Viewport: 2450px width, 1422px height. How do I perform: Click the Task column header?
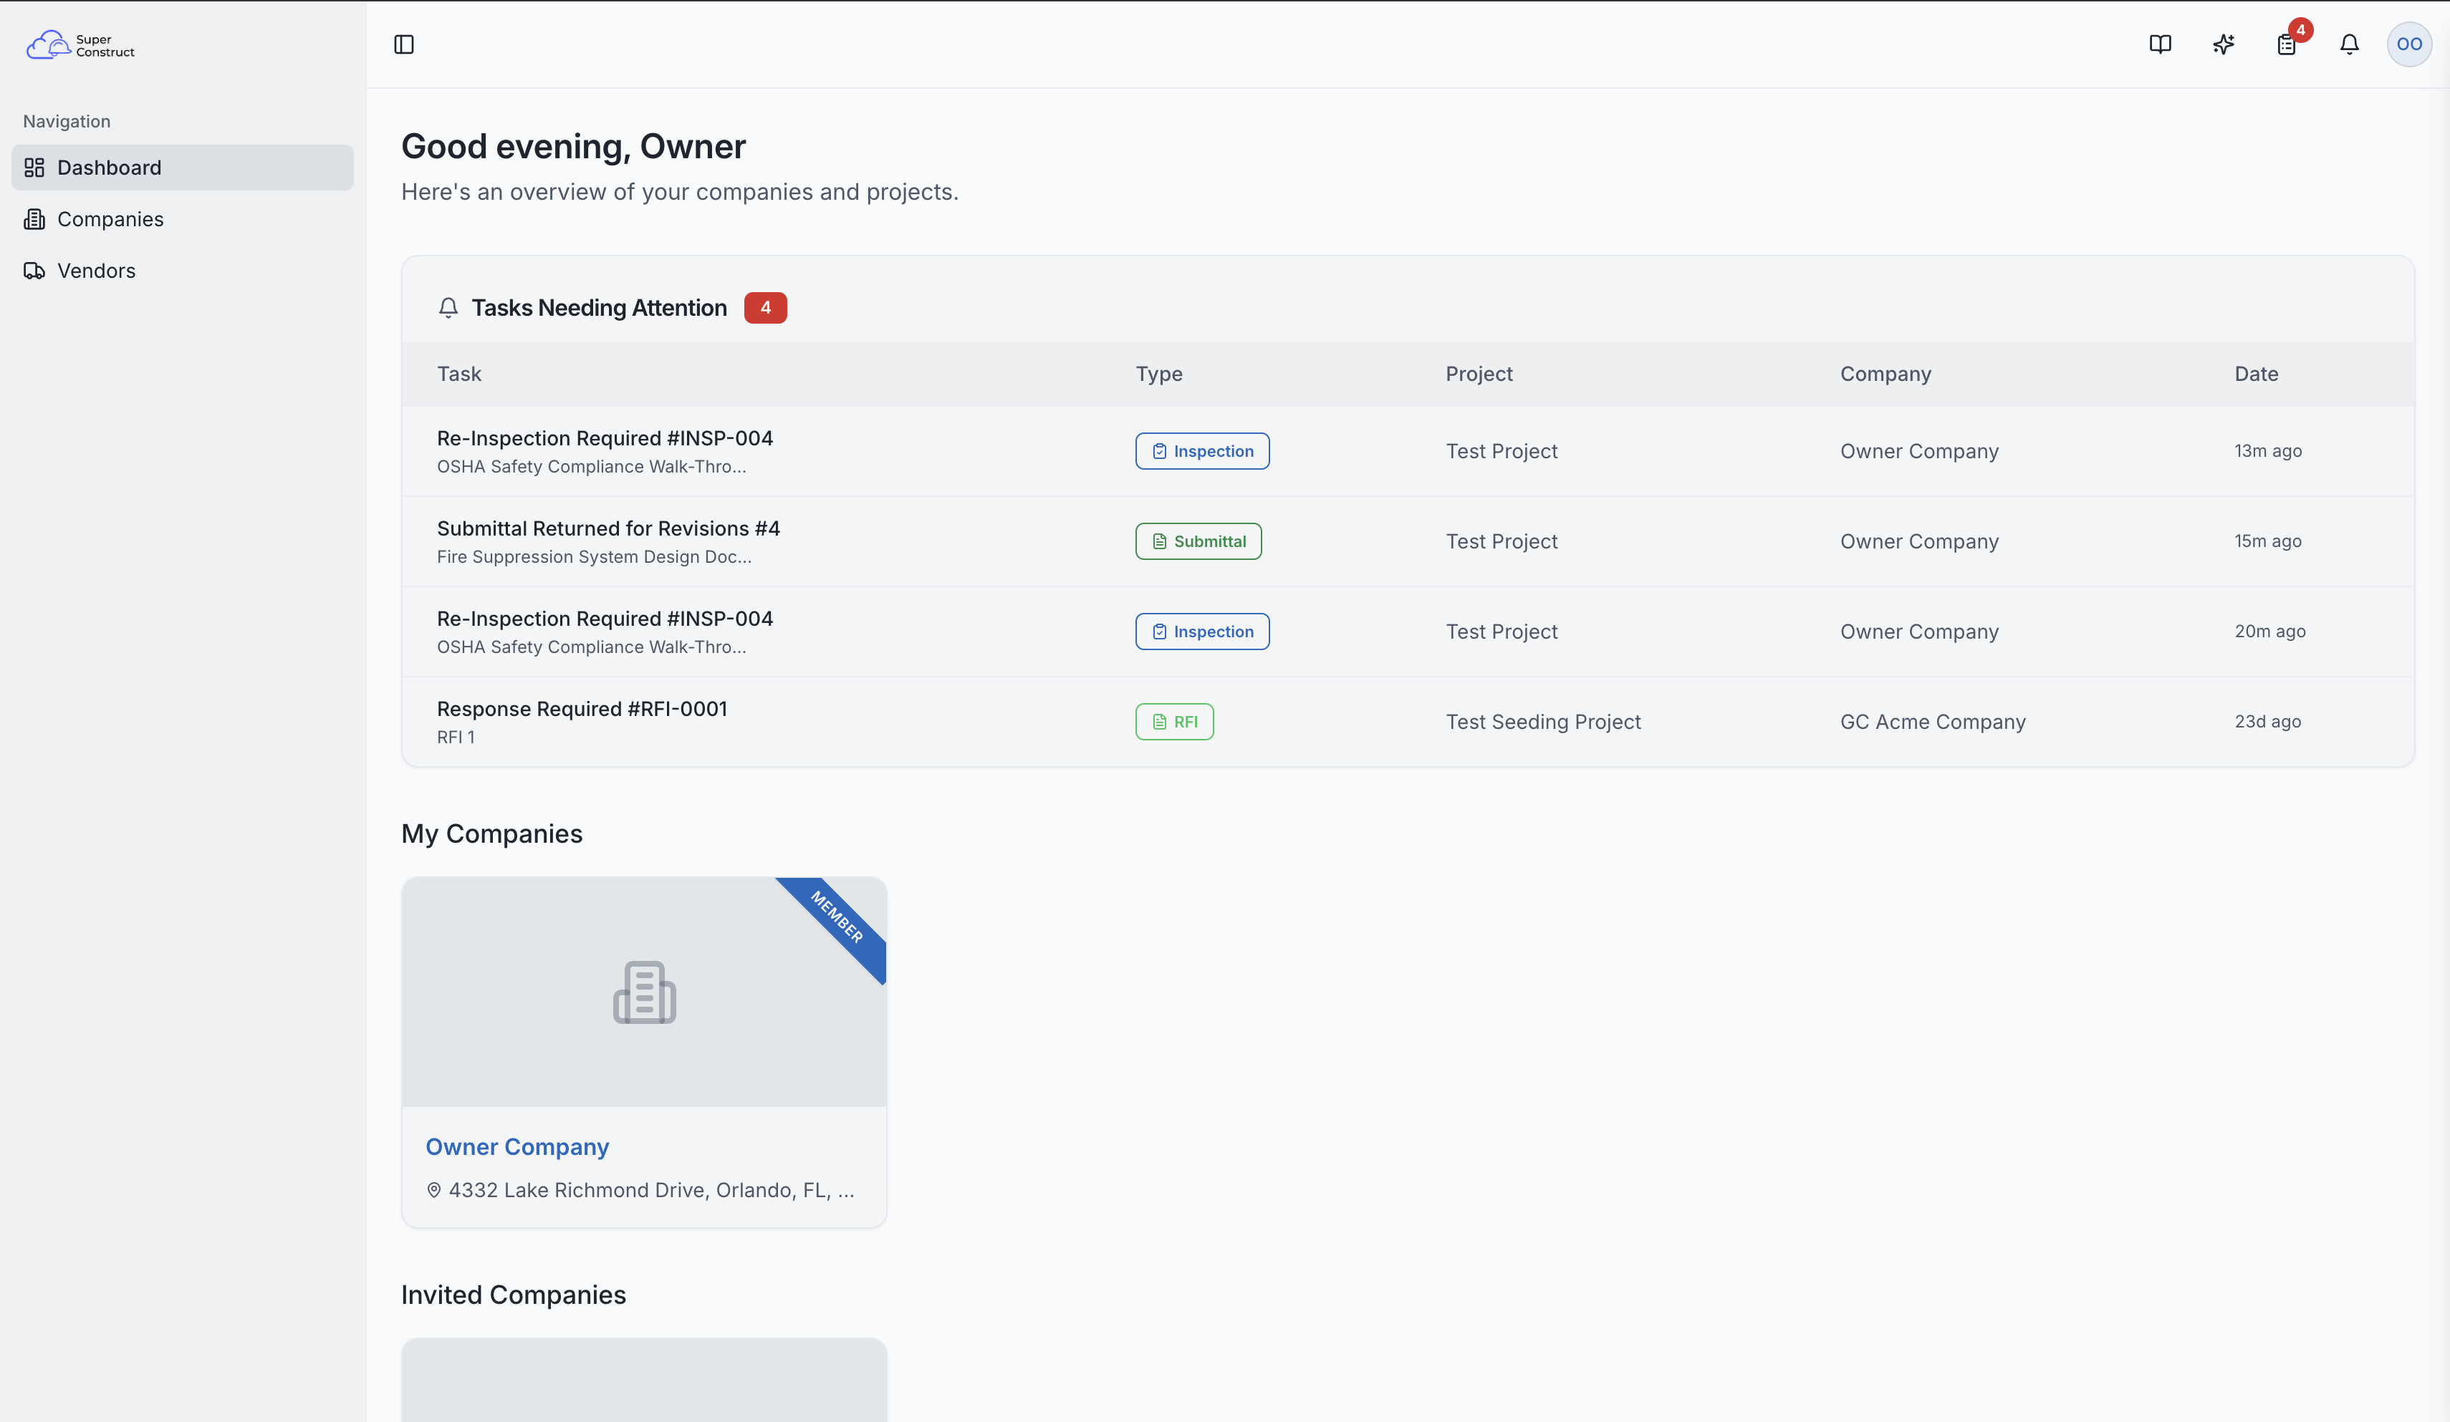[459, 374]
